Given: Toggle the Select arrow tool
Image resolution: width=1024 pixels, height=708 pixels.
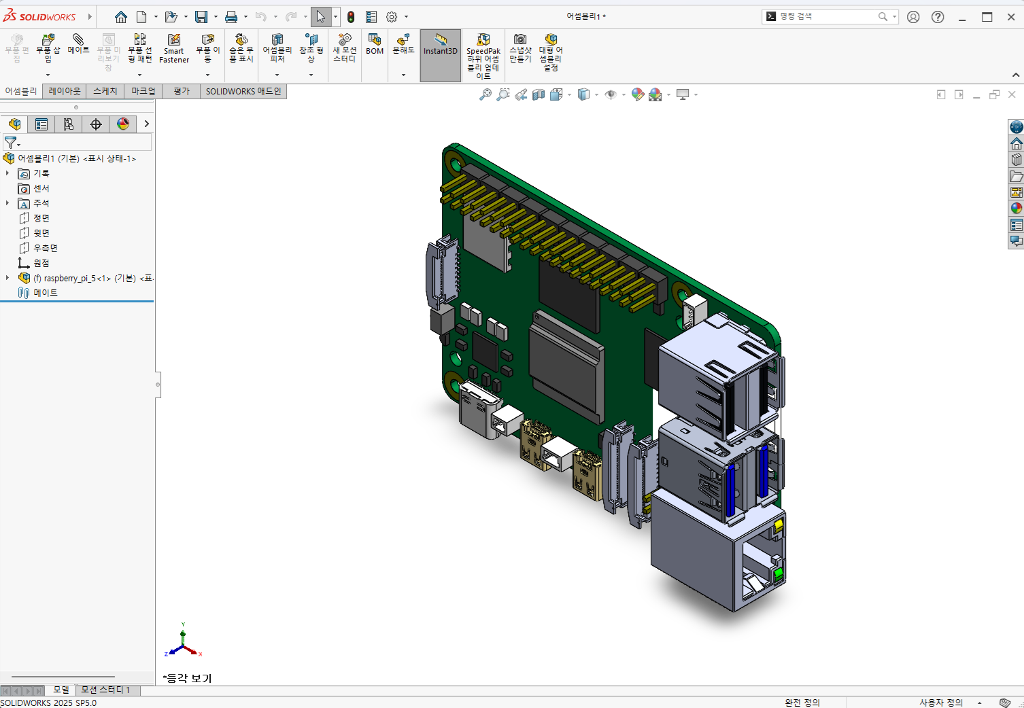Looking at the screenshot, I should pyautogui.click(x=321, y=17).
